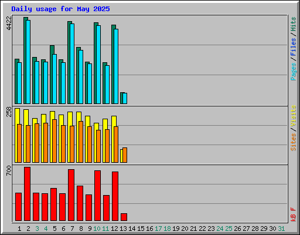Click the red KB bar for day 7

[x=71, y=195]
